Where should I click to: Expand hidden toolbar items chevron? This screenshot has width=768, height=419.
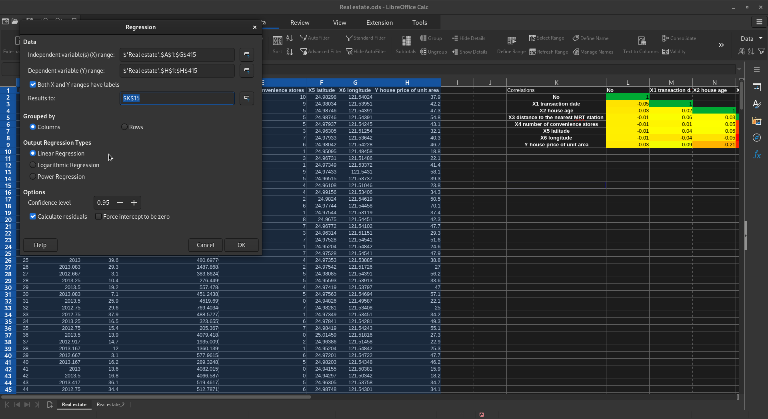[721, 45]
